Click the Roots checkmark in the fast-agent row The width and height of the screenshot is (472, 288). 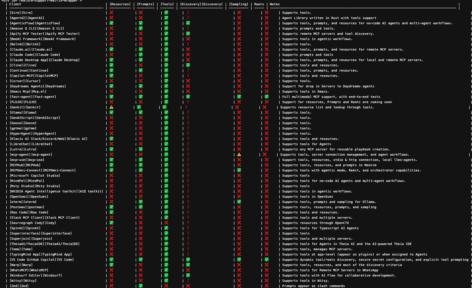(267, 97)
